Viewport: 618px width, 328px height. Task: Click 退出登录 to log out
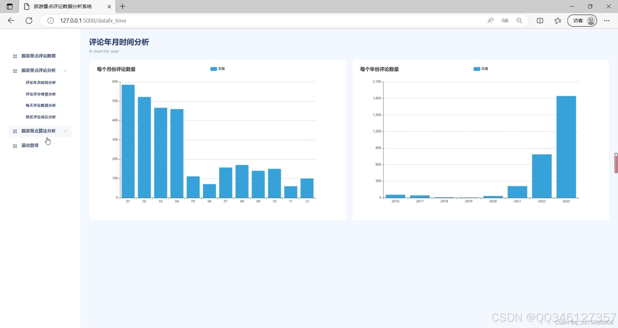pos(30,145)
